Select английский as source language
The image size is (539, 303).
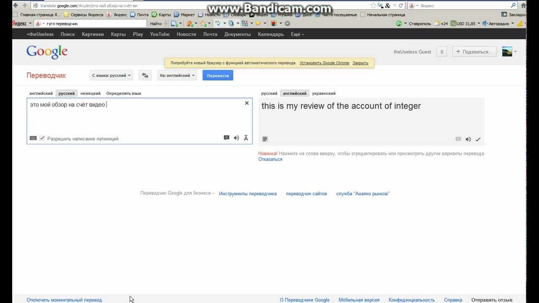click(x=41, y=93)
